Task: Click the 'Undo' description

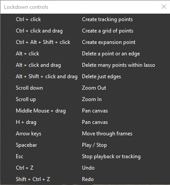Action: click(88, 168)
